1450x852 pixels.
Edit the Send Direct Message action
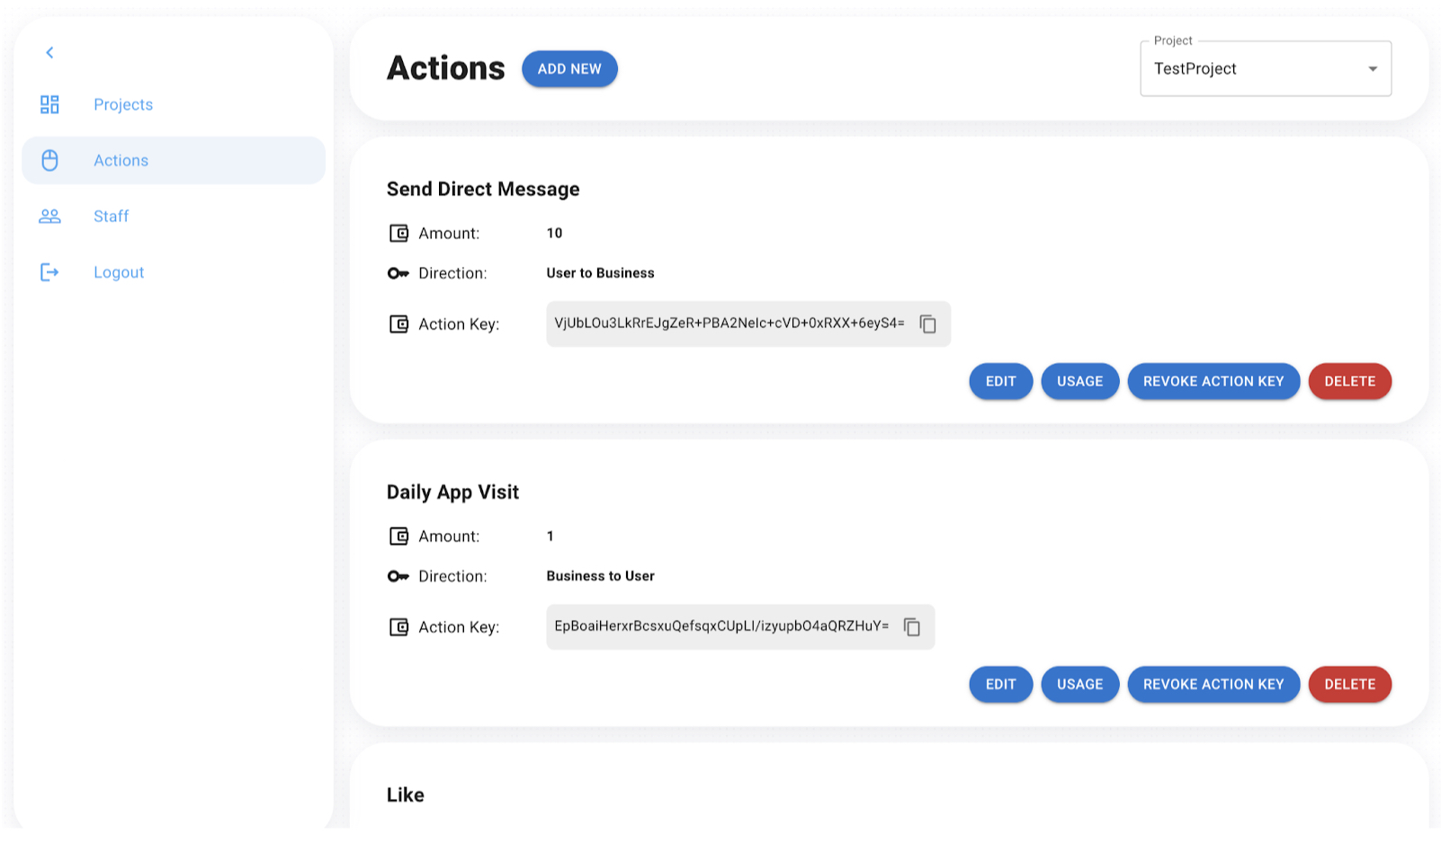click(1000, 382)
